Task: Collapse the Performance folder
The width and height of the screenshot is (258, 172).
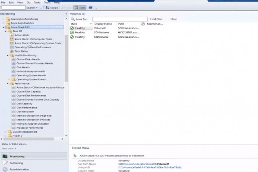Action: (x=8, y=83)
